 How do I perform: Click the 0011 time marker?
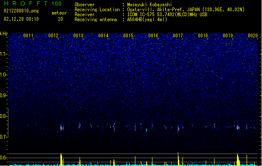pos(28,35)
